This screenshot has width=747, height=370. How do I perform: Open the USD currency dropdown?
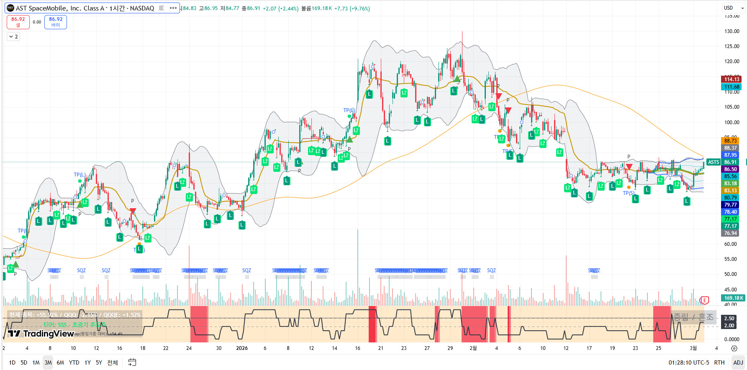coord(734,8)
